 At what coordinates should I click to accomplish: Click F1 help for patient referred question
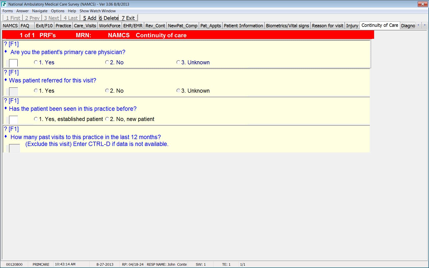pos(11,72)
